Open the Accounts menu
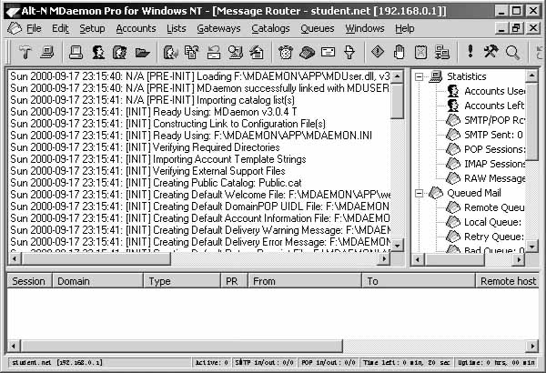The width and height of the screenshot is (546, 373). pyautogui.click(x=136, y=28)
